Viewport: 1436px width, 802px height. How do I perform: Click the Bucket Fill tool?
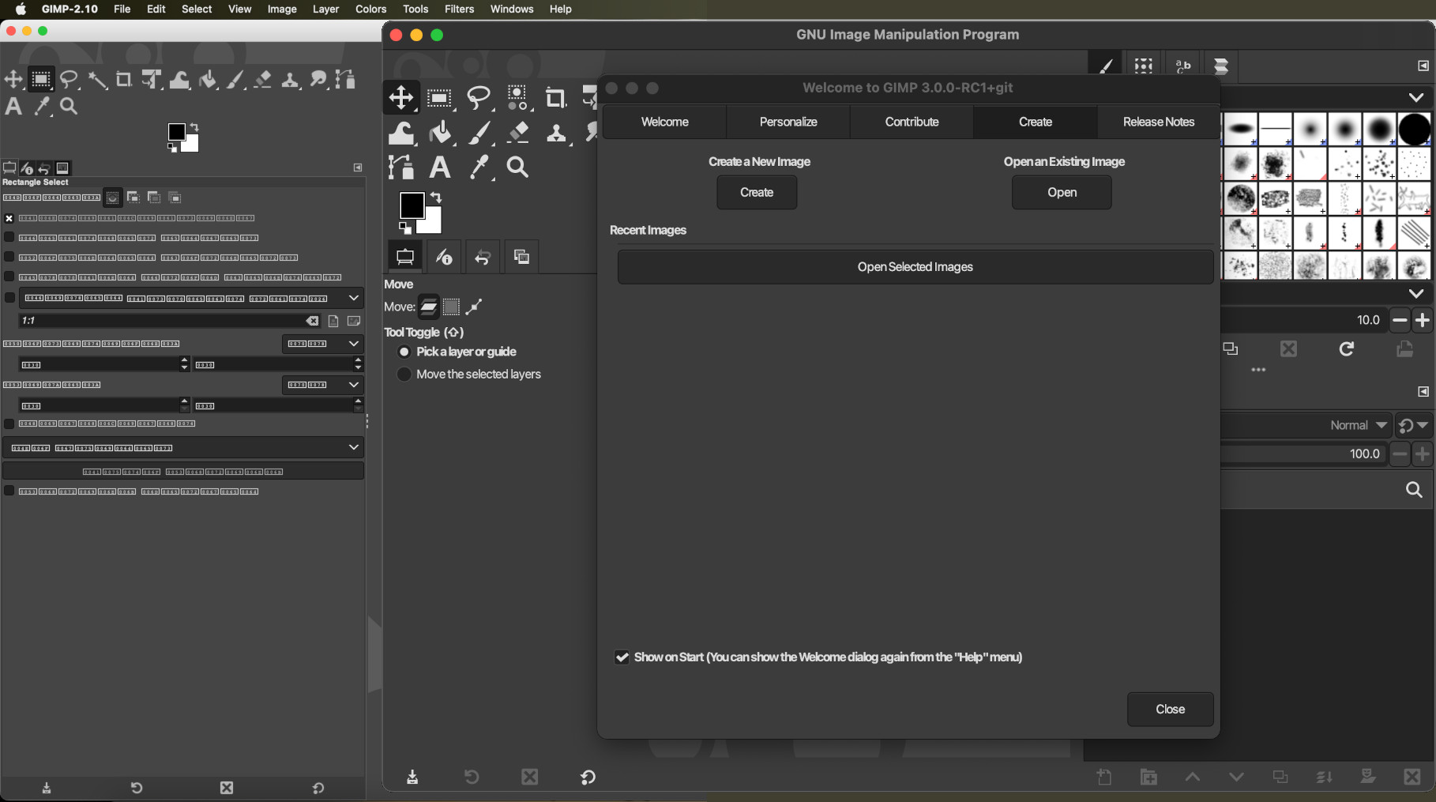pyautogui.click(x=440, y=132)
